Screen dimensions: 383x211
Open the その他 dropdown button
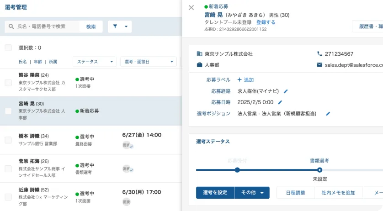(252, 193)
